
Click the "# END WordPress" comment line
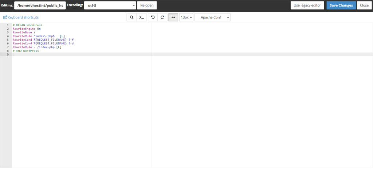click(x=26, y=51)
